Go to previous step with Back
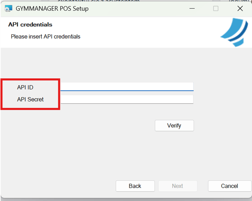The width and height of the screenshot is (252, 201). 135,186
